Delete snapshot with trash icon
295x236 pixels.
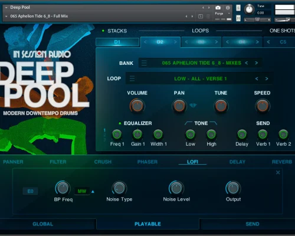coord(208,17)
